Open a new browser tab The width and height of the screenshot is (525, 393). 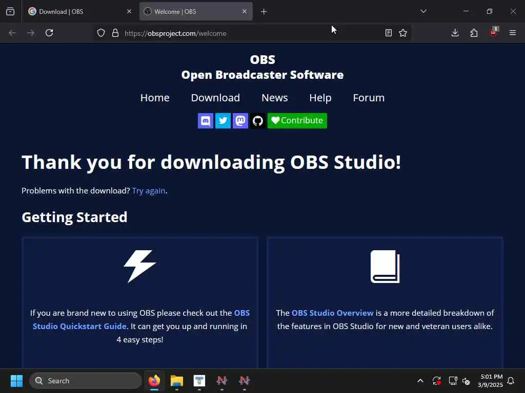pyautogui.click(x=264, y=12)
